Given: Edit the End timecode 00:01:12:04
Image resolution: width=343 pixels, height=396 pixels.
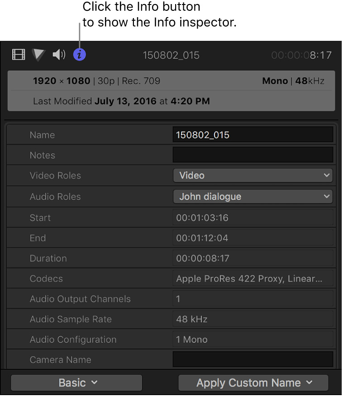Looking at the screenshot, I should pos(252,238).
